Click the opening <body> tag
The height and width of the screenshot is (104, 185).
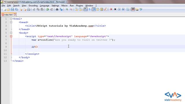(x=23, y=33)
